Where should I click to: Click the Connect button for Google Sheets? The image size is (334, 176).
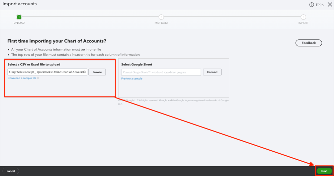point(212,72)
